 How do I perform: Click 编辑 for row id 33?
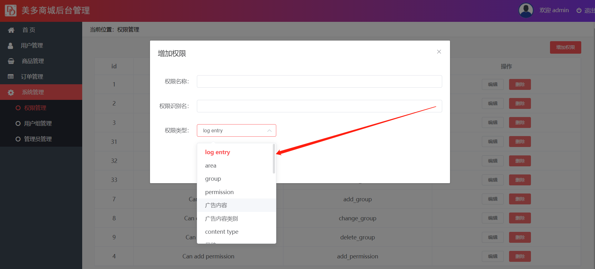pos(493,180)
